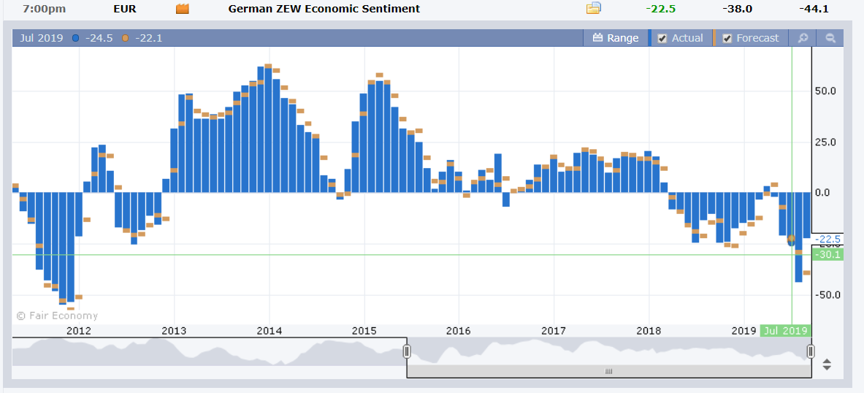Zoom in on the chart
The image size is (864, 393).
(x=803, y=38)
